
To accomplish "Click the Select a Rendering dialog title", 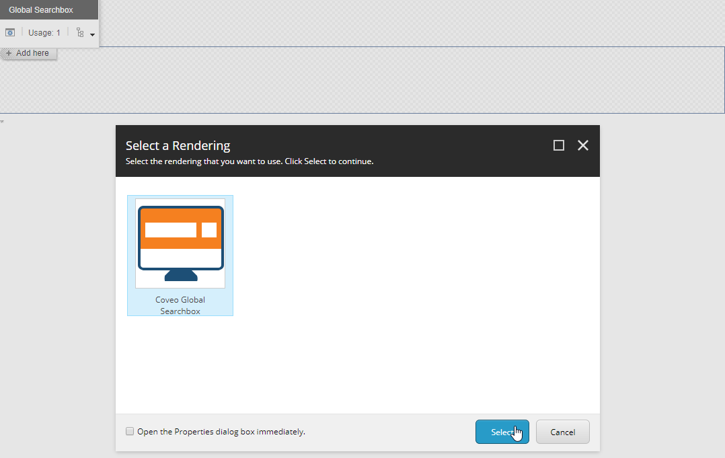I will 178,145.
